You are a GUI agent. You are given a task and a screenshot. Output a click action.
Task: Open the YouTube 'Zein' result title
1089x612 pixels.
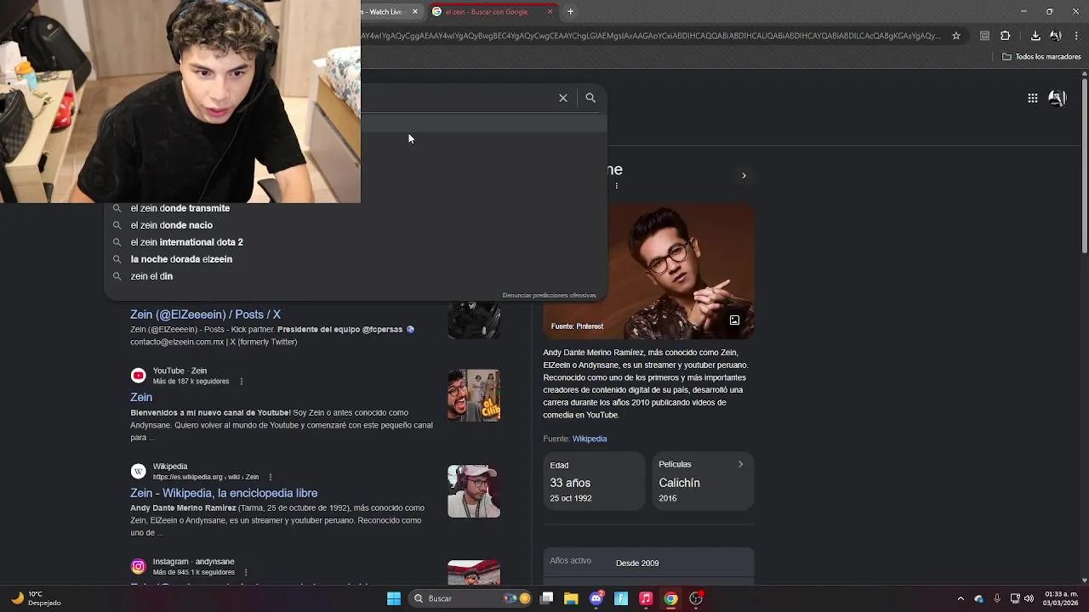pos(141,397)
